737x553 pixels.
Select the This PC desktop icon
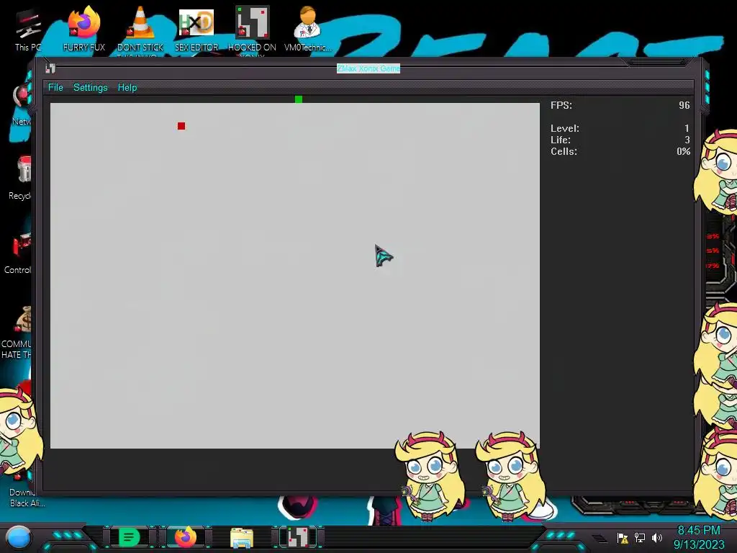tap(27, 29)
